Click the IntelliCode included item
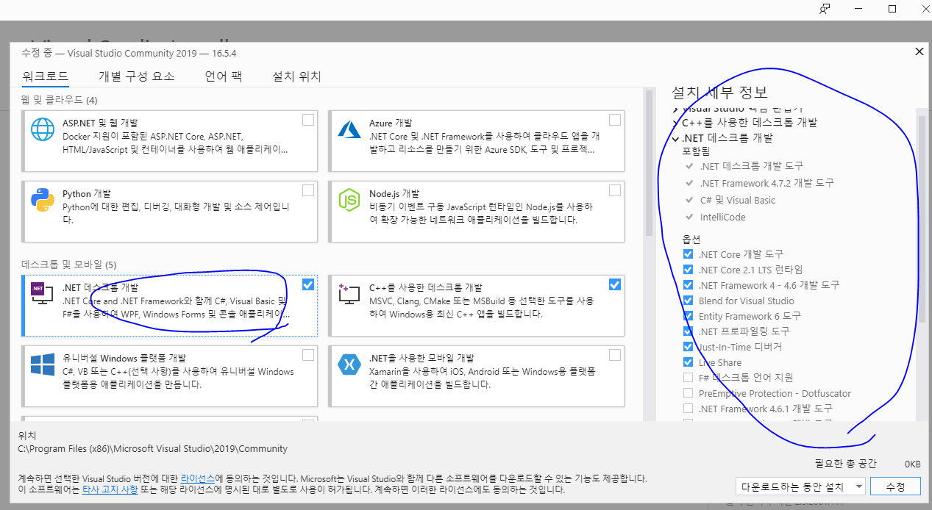 click(722, 217)
